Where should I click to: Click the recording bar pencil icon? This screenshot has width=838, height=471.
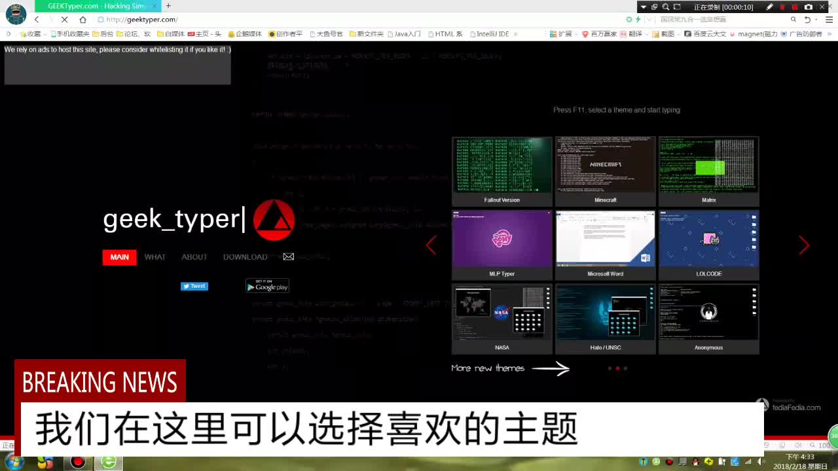pyautogui.click(x=770, y=7)
